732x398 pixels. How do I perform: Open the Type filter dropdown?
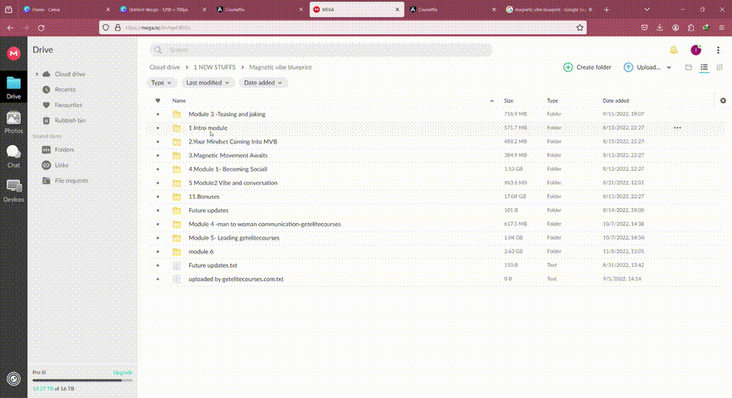(161, 83)
